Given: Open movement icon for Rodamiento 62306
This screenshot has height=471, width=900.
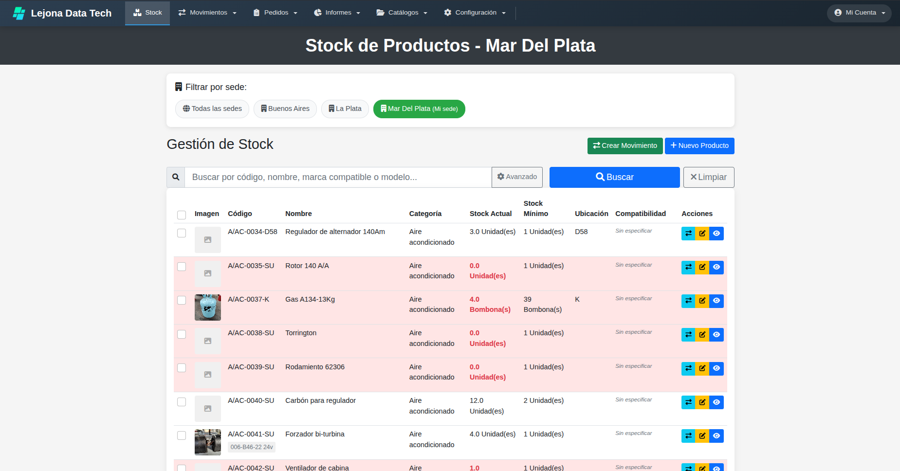Looking at the screenshot, I should pos(688,368).
